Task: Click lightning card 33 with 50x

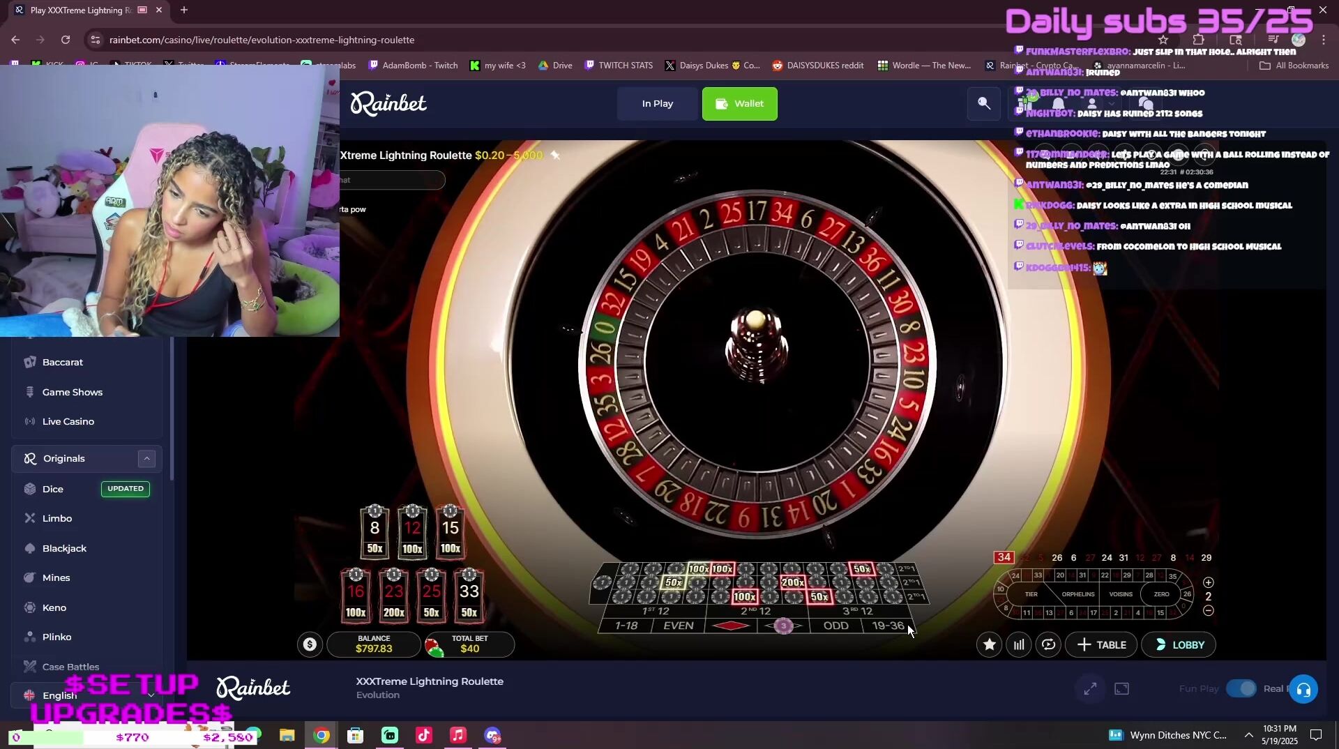Action: [x=469, y=596]
